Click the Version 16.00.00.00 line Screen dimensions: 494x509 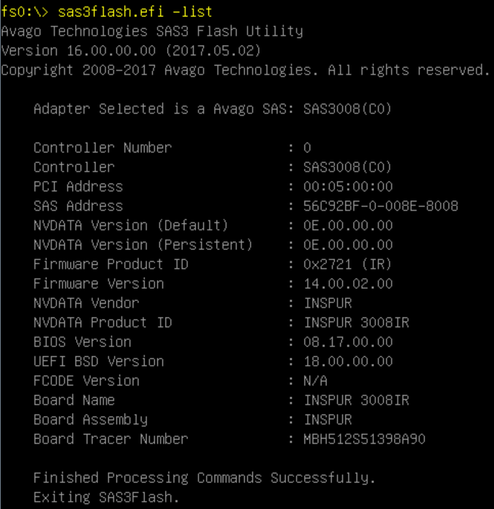click(x=130, y=51)
